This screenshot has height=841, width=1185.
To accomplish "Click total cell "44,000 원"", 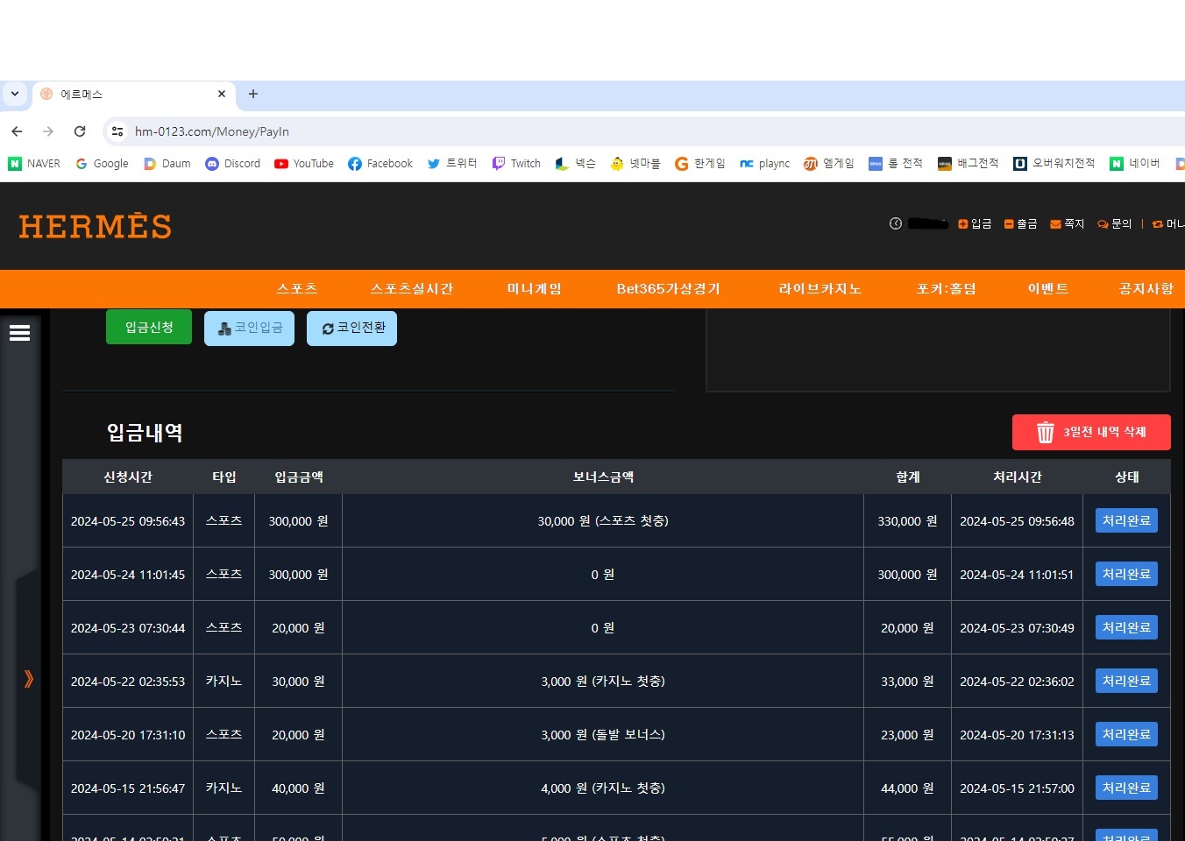I will (x=907, y=788).
